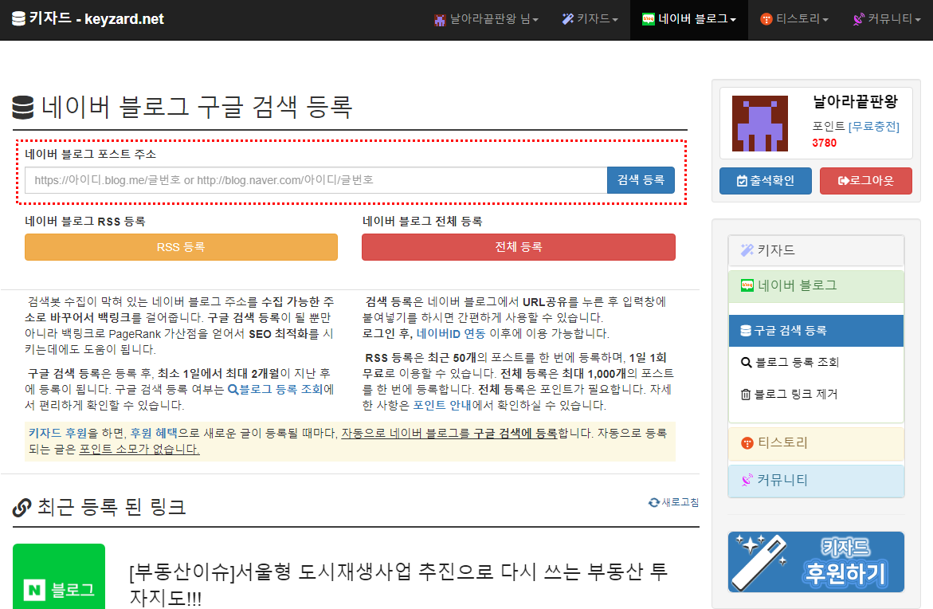Open the 후원 혜택 link
Viewport: 933px width, 609px height.
pos(154,434)
